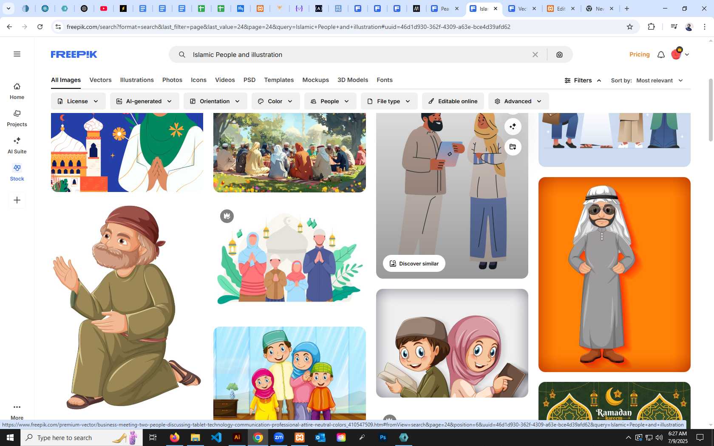The image size is (714, 446).
Task: Click Pricing link
Action: tap(640, 54)
